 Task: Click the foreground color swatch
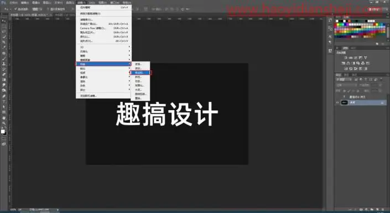[x=3, y=131]
